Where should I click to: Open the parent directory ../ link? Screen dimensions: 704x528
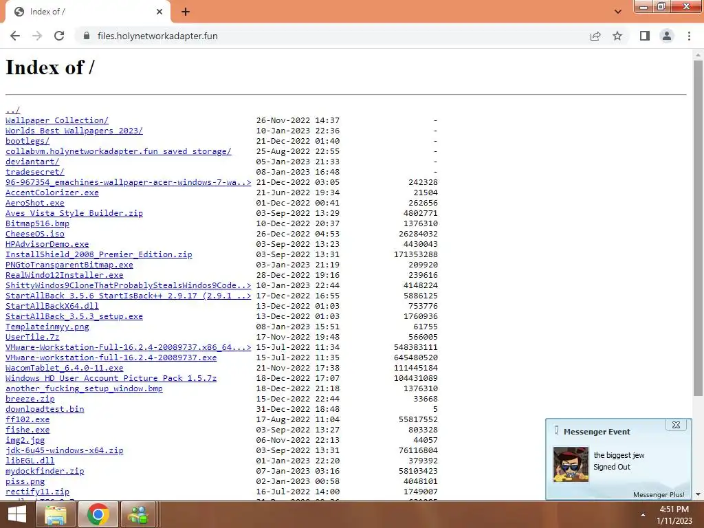pos(12,110)
